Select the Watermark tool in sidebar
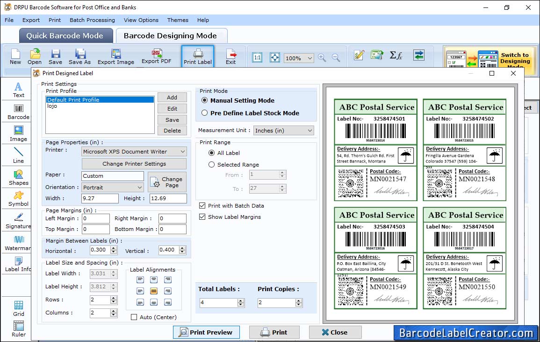Viewport: 540px width, 342px height. click(x=18, y=243)
